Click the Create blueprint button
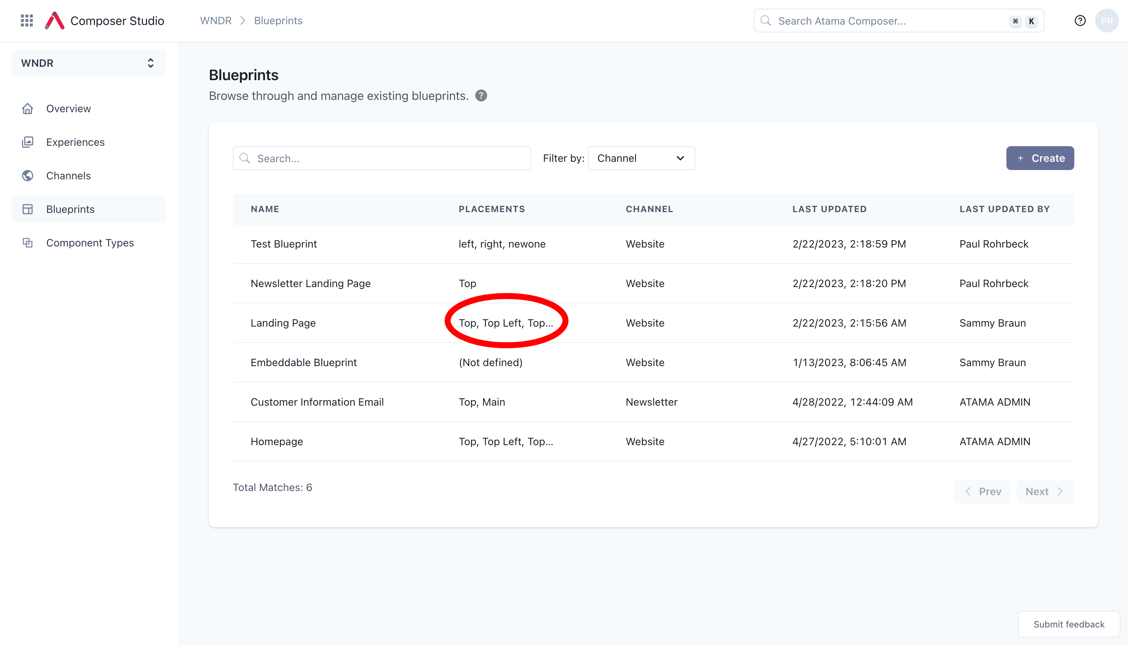The width and height of the screenshot is (1128, 645). (1040, 157)
